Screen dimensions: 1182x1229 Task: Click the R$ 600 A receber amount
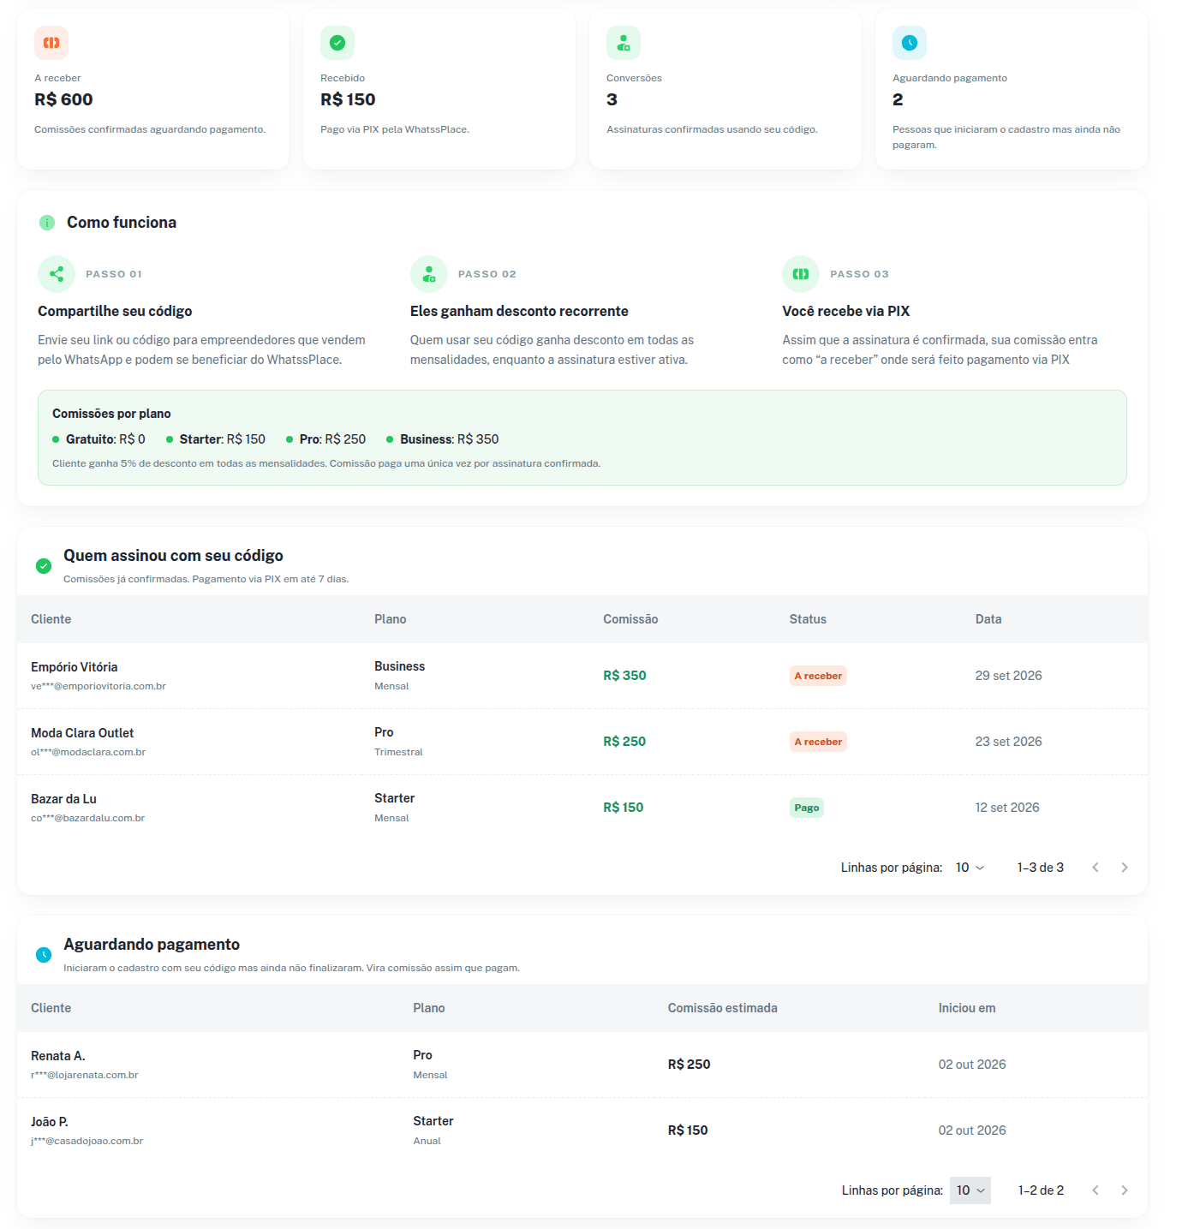63,99
